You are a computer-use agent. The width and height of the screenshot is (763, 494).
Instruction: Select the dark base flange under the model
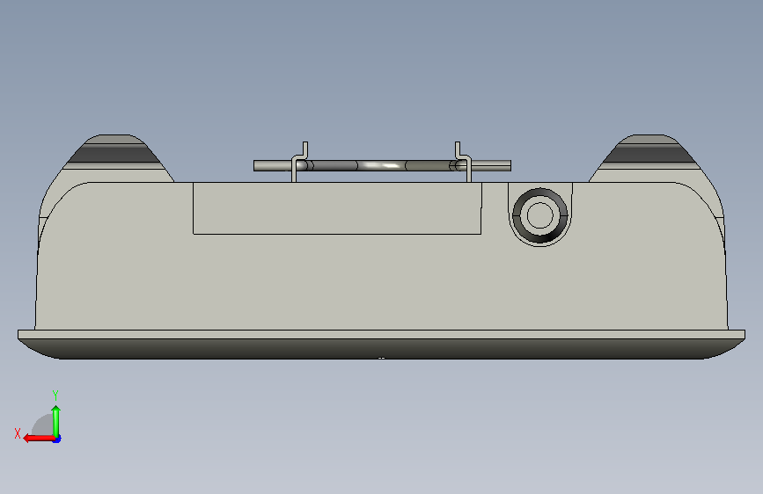pyautogui.click(x=382, y=349)
